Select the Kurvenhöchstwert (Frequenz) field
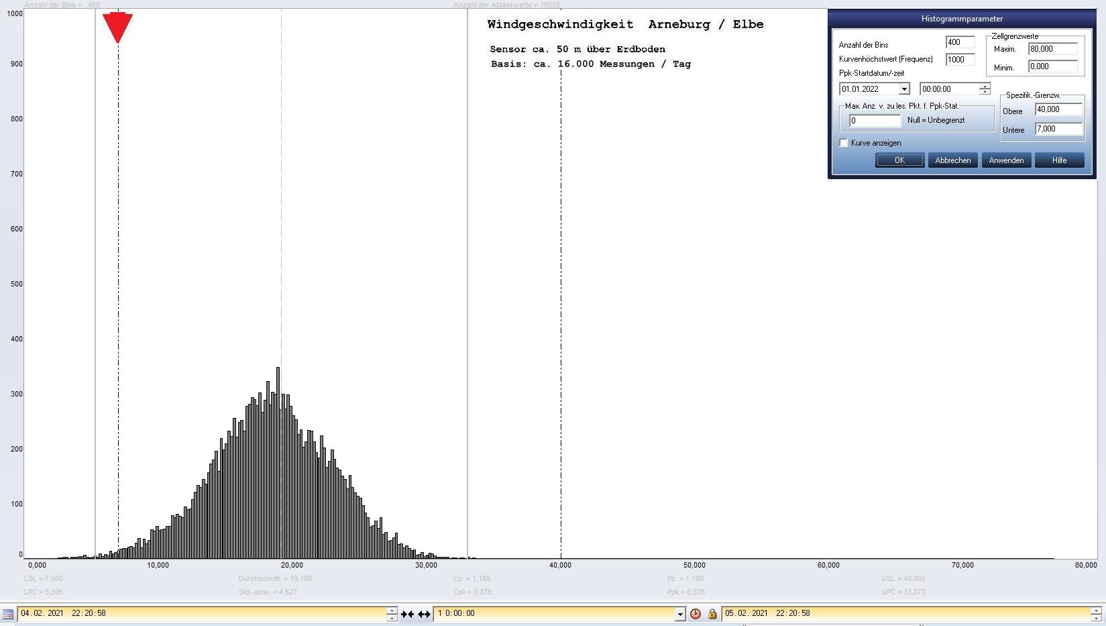Screen dimensions: 1106x626 tap(959, 60)
